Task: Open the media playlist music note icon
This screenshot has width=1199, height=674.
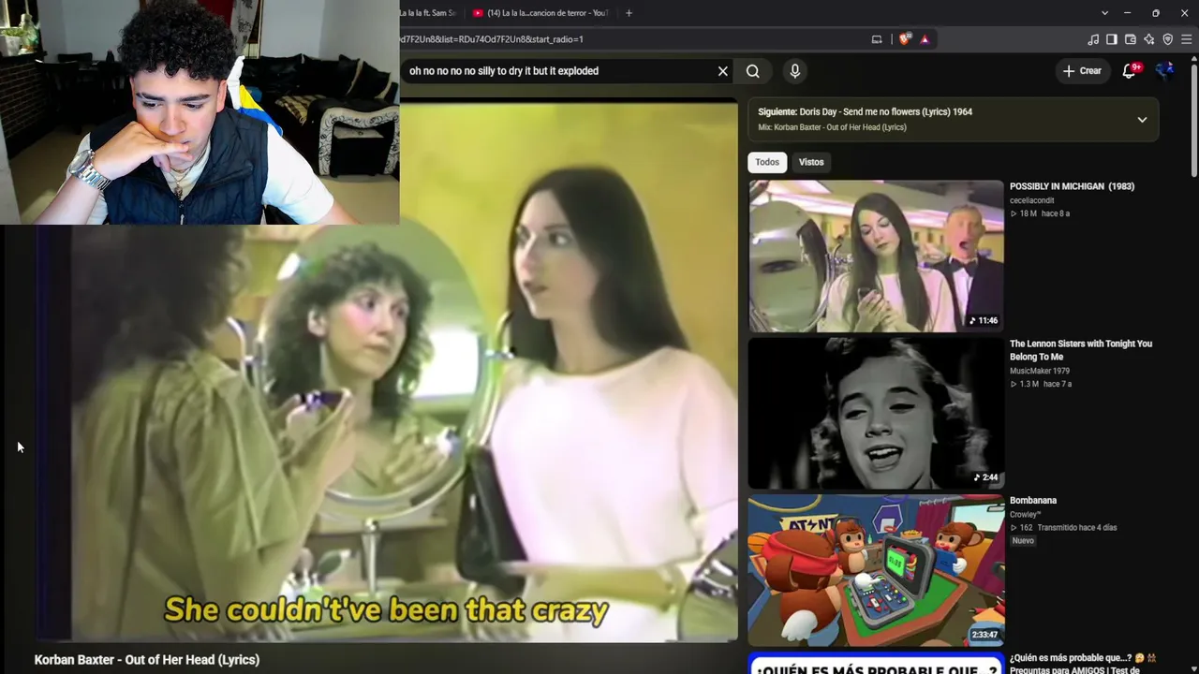Action: [1093, 39]
